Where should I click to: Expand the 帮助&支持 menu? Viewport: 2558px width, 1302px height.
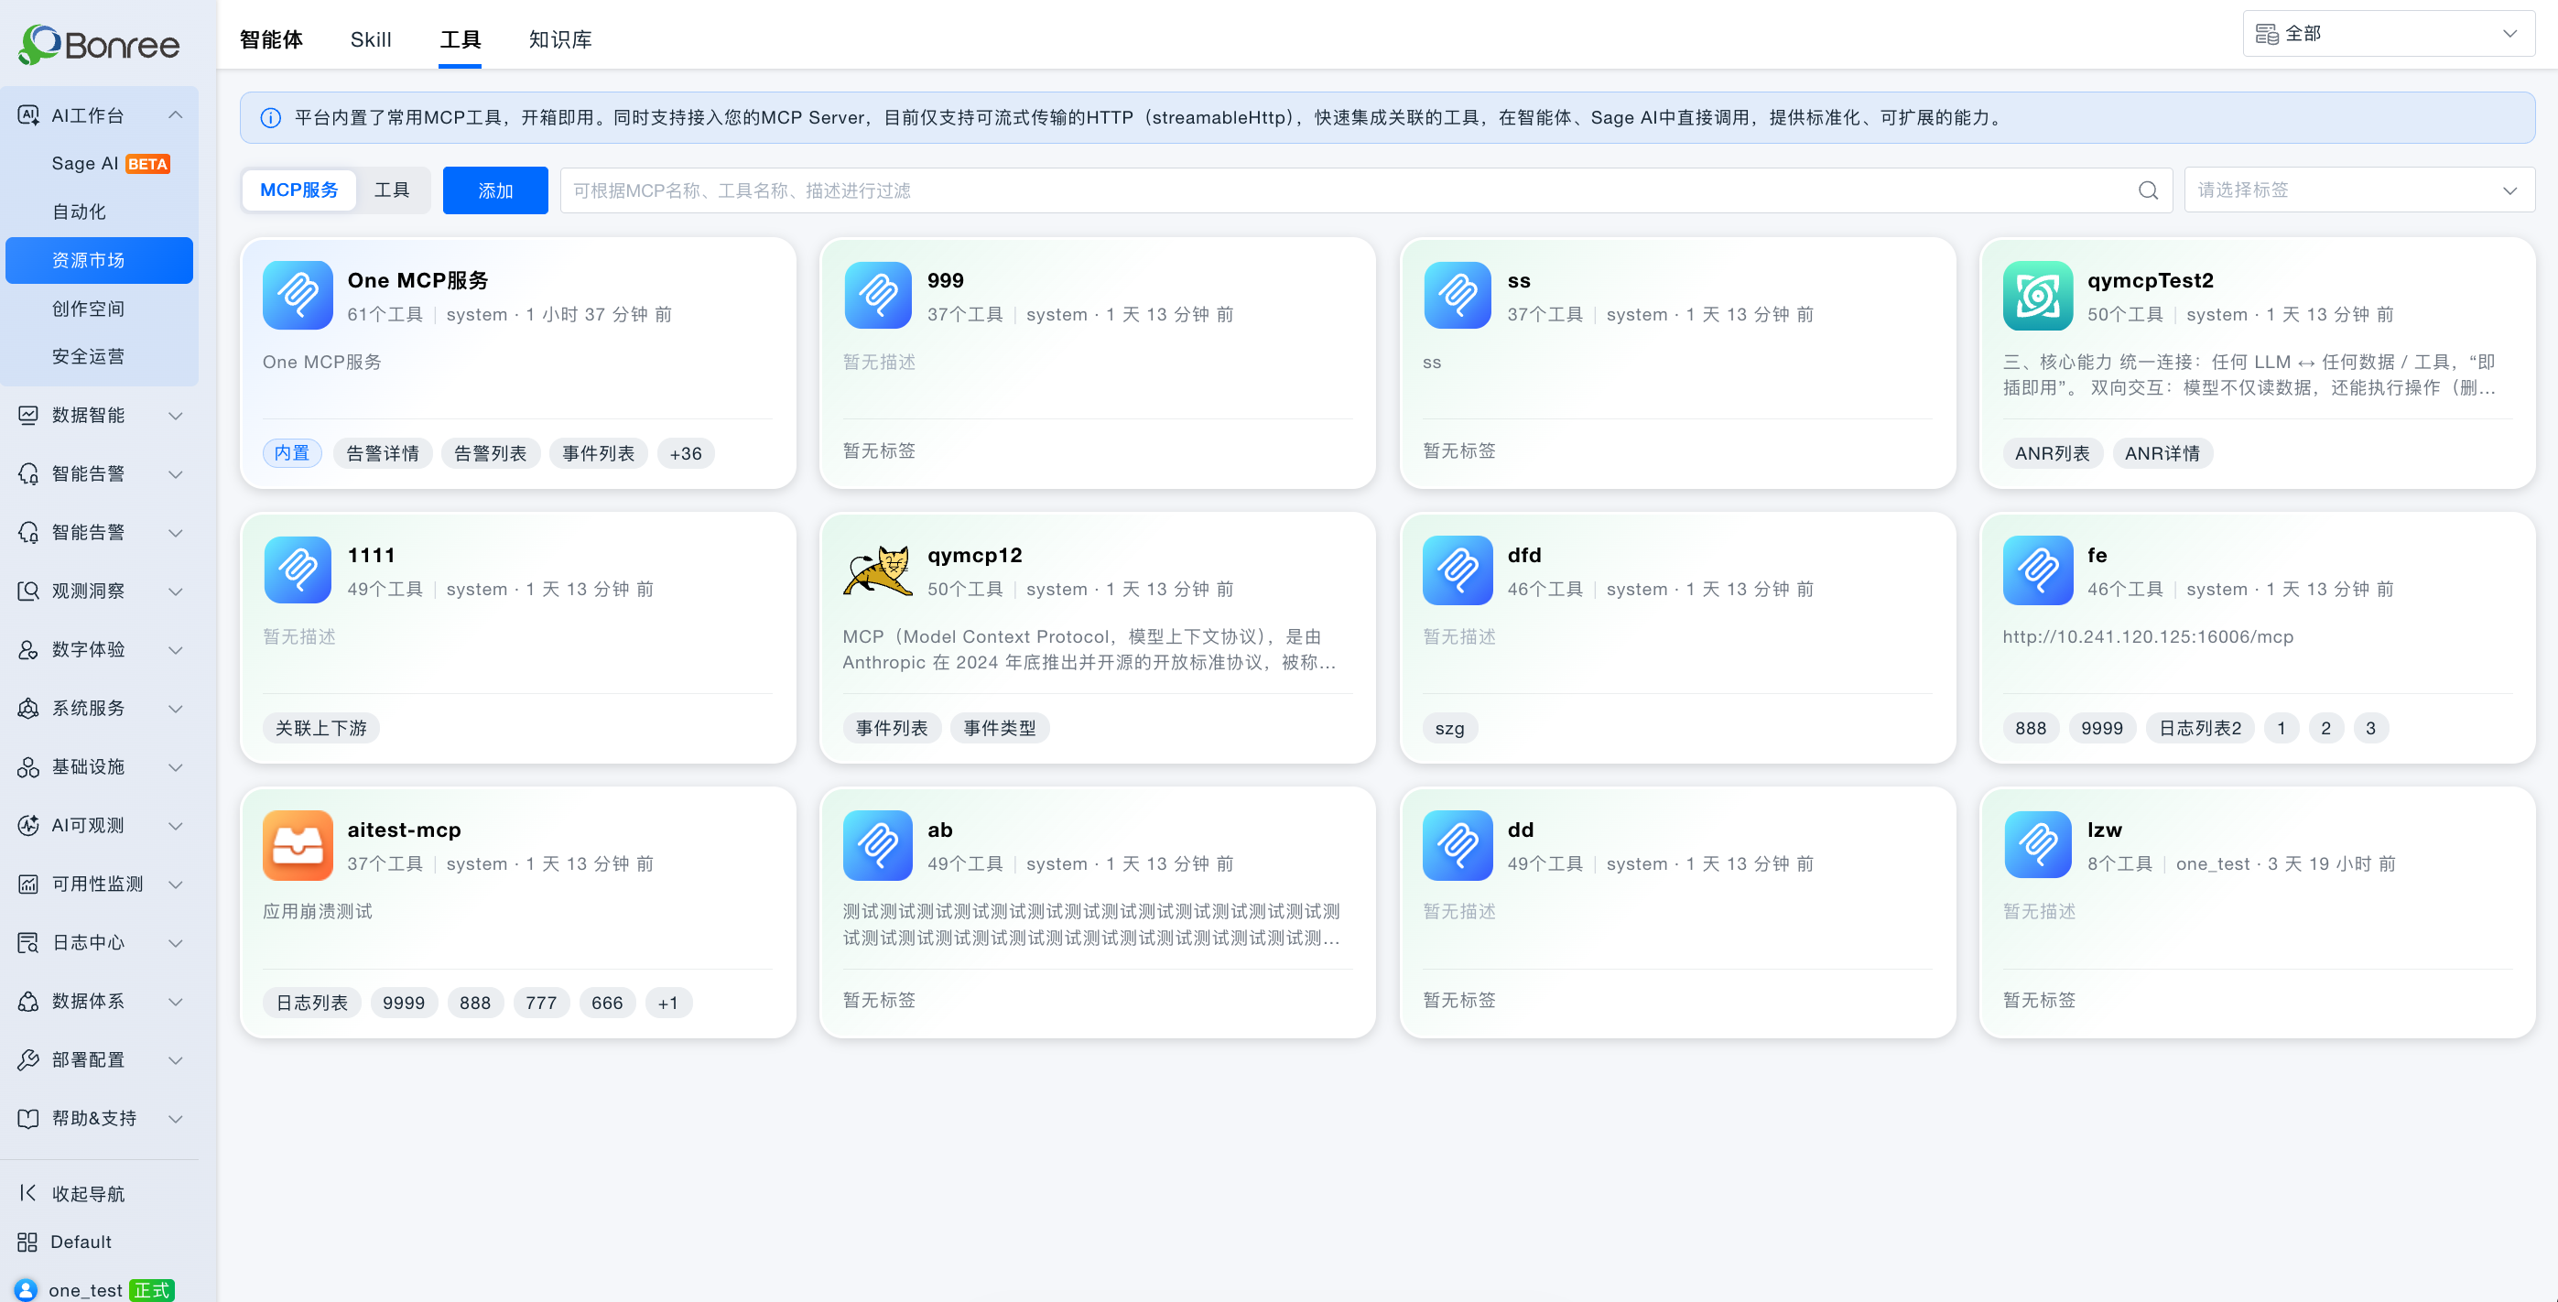pyautogui.click(x=176, y=1118)
